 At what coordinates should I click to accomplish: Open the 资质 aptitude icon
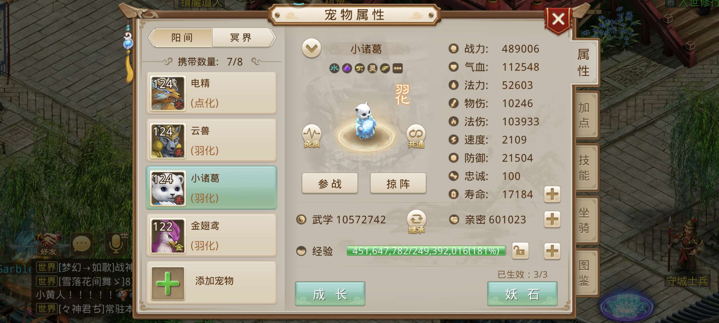pyautogui.click(x=312, y=136)
